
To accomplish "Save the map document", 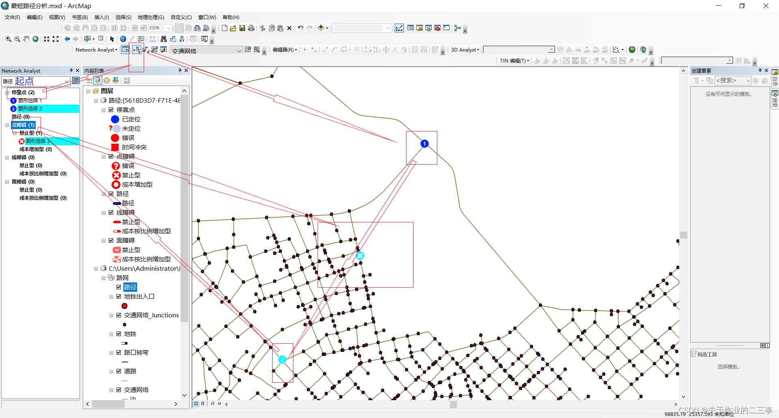I will tap(242, 28).
